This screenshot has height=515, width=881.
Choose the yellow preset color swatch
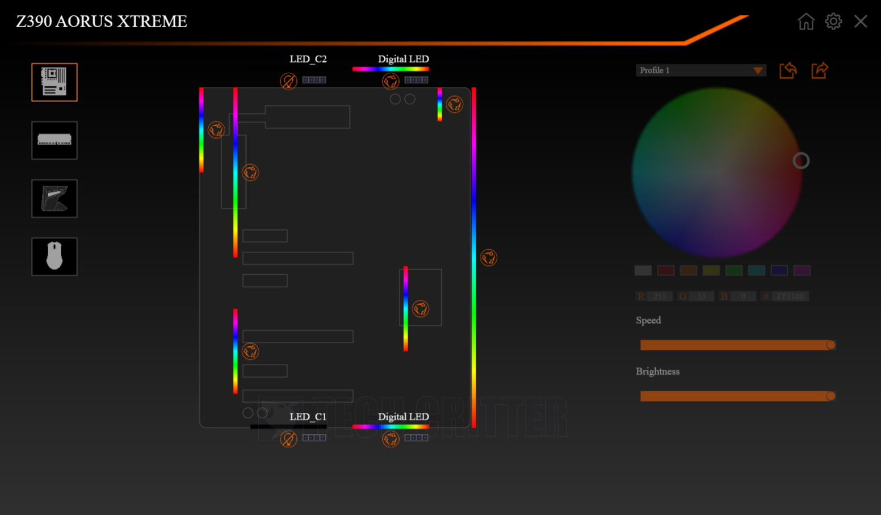[711, 270]
